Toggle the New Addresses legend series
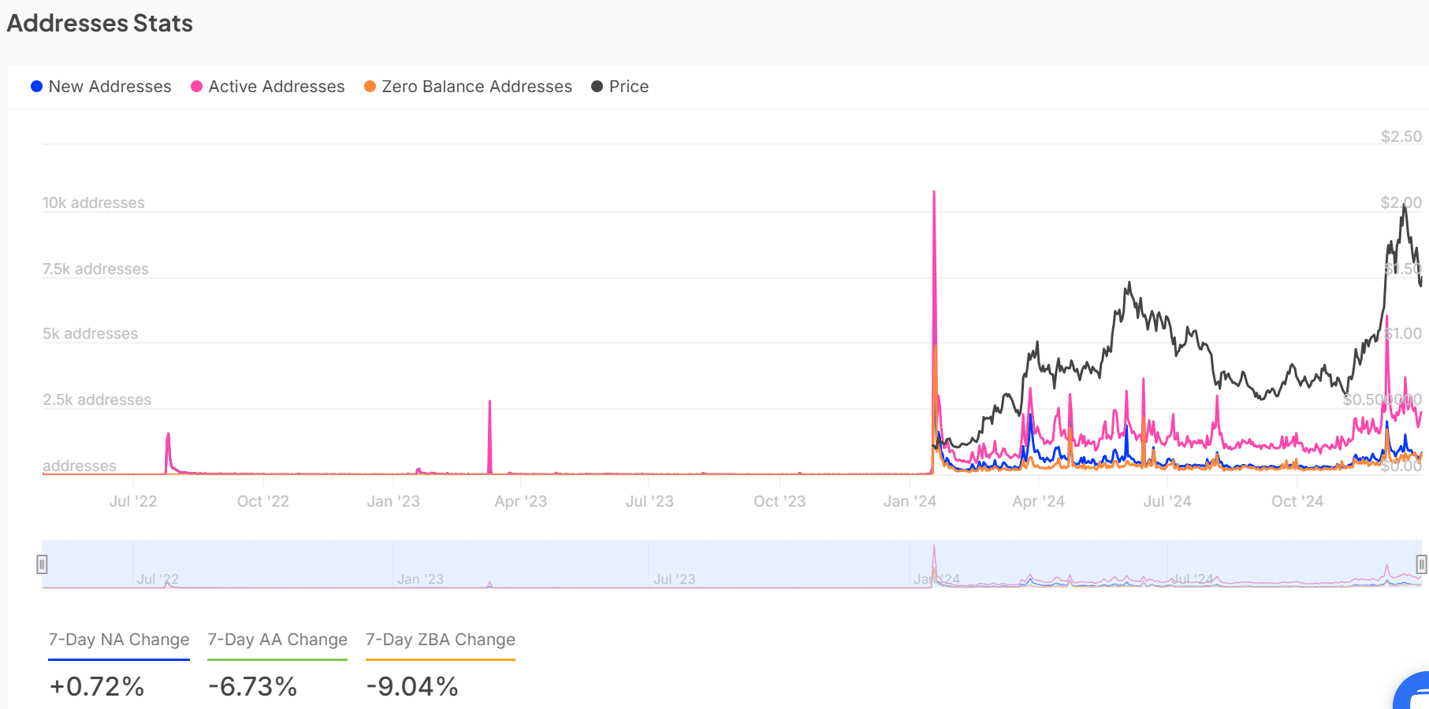 pyautogui.click(x=101, y=87)
